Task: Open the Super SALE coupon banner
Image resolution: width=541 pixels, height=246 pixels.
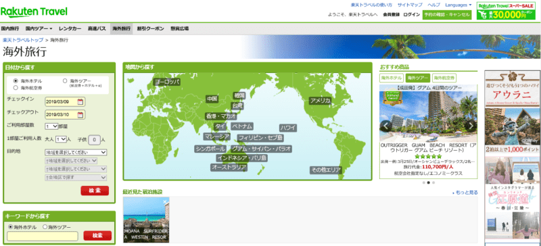Action: pos(506,11)
